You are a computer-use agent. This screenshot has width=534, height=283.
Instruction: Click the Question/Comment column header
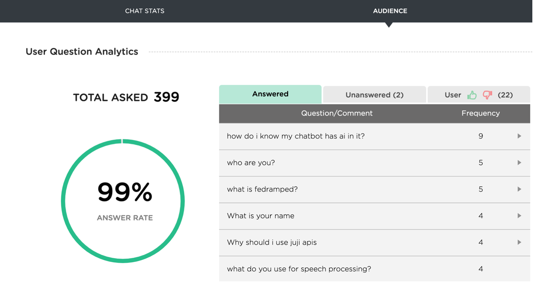(337, 113)
